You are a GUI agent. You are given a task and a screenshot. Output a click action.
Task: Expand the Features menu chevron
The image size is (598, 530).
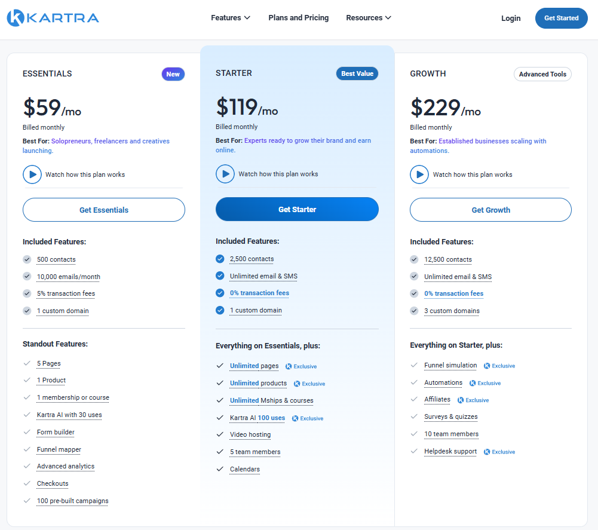coord(247,17)
